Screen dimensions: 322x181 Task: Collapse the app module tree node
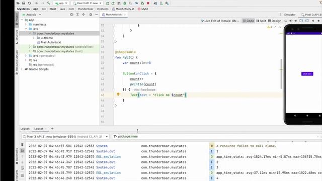pos(22,20)
